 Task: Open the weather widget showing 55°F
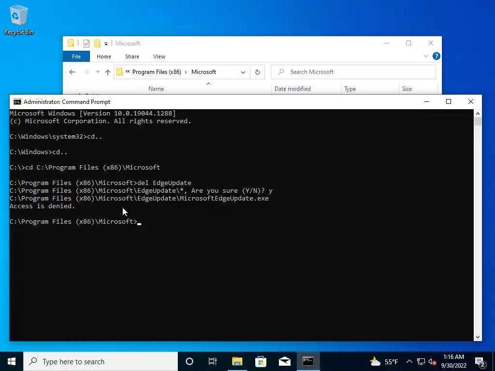(x=383, y=361)
